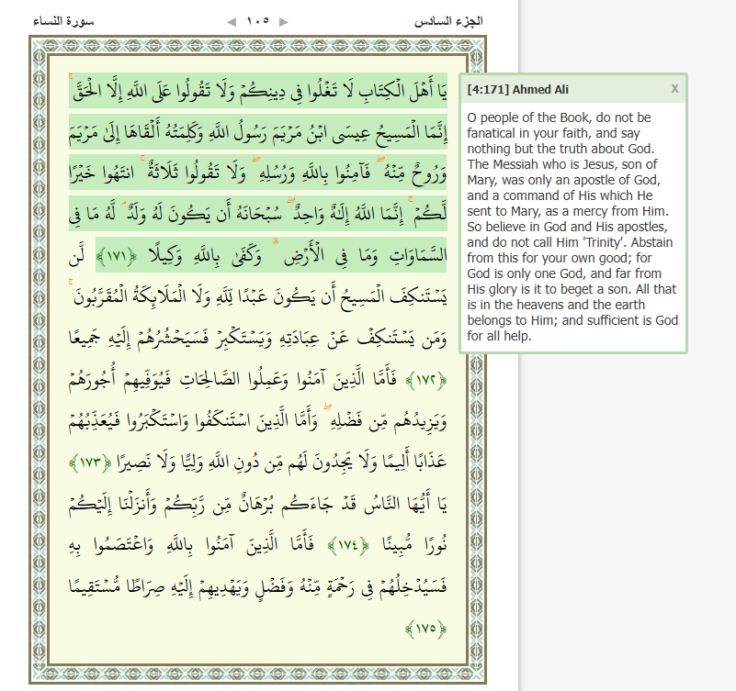Click the verse ١٧٣ end marker
736x691 pixels.
click(x=90, y=463)
